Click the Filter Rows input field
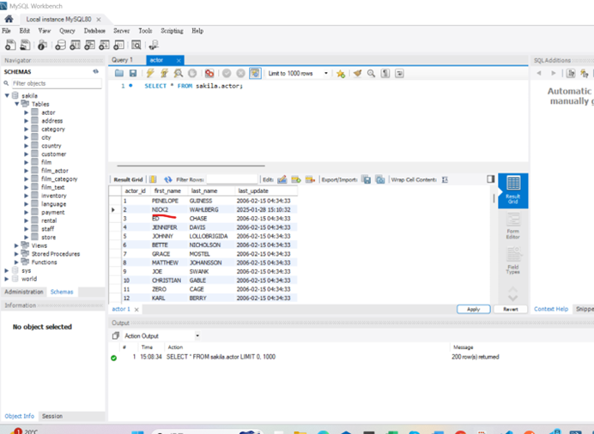594x434 pixels. (x=232, y=179)
